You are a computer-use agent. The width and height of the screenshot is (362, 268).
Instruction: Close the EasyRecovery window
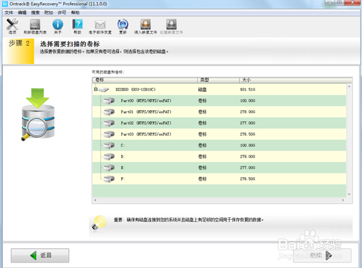coord(352,2)
